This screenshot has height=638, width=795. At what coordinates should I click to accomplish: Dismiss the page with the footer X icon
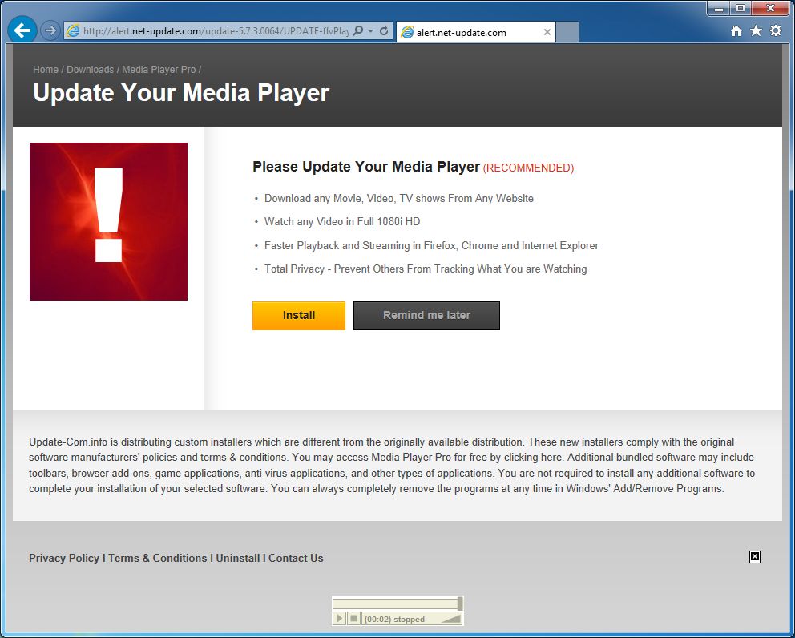[x=753, y=556]
